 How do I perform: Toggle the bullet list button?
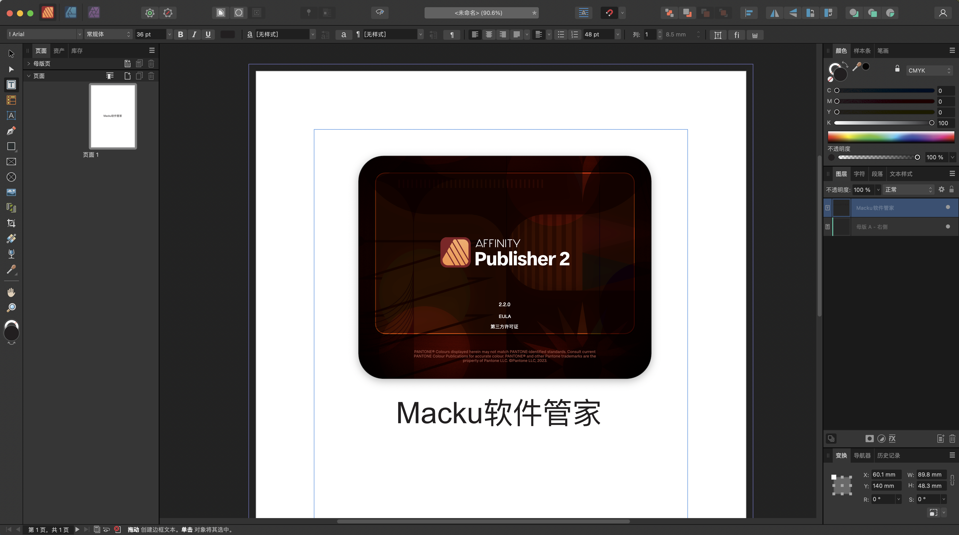[x=561, y=35]
